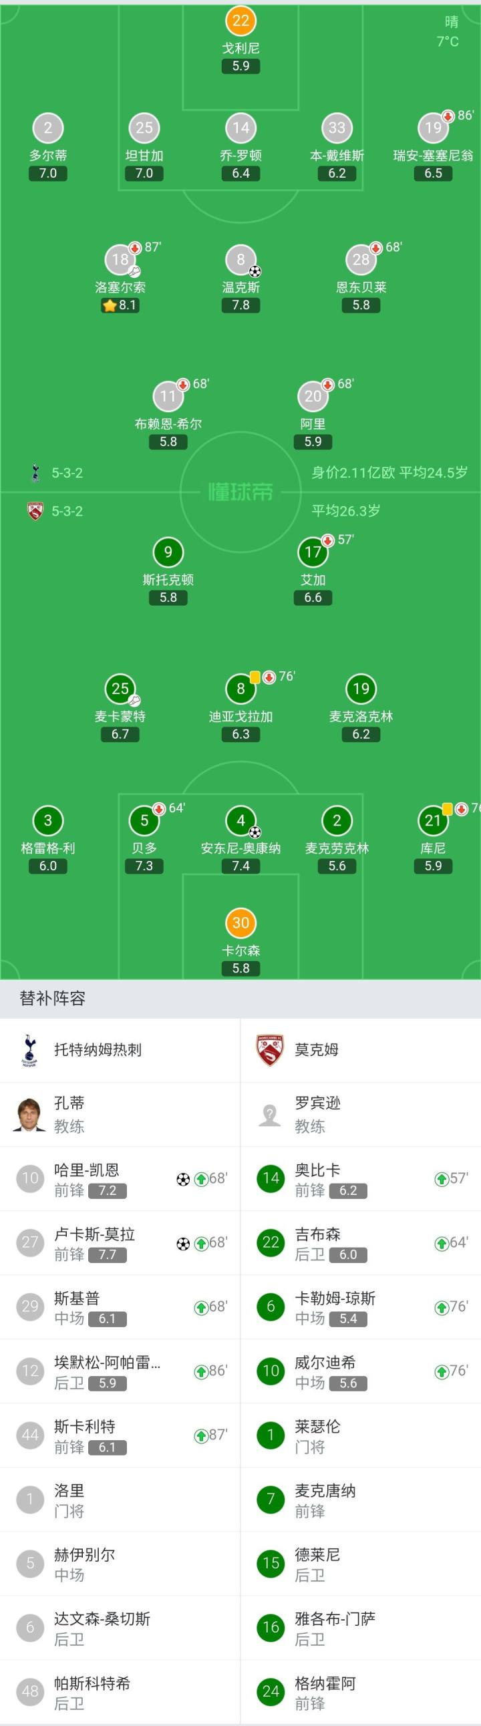Image resolution: width=481 pixels, height=1726 pixels.
Task: Tap number 4 安东尼-奥康纳 player circle
Action: [240, 820]
